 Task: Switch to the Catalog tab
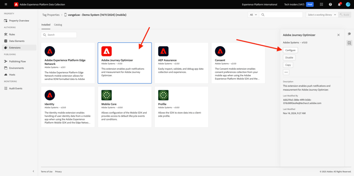pos(58,24)
